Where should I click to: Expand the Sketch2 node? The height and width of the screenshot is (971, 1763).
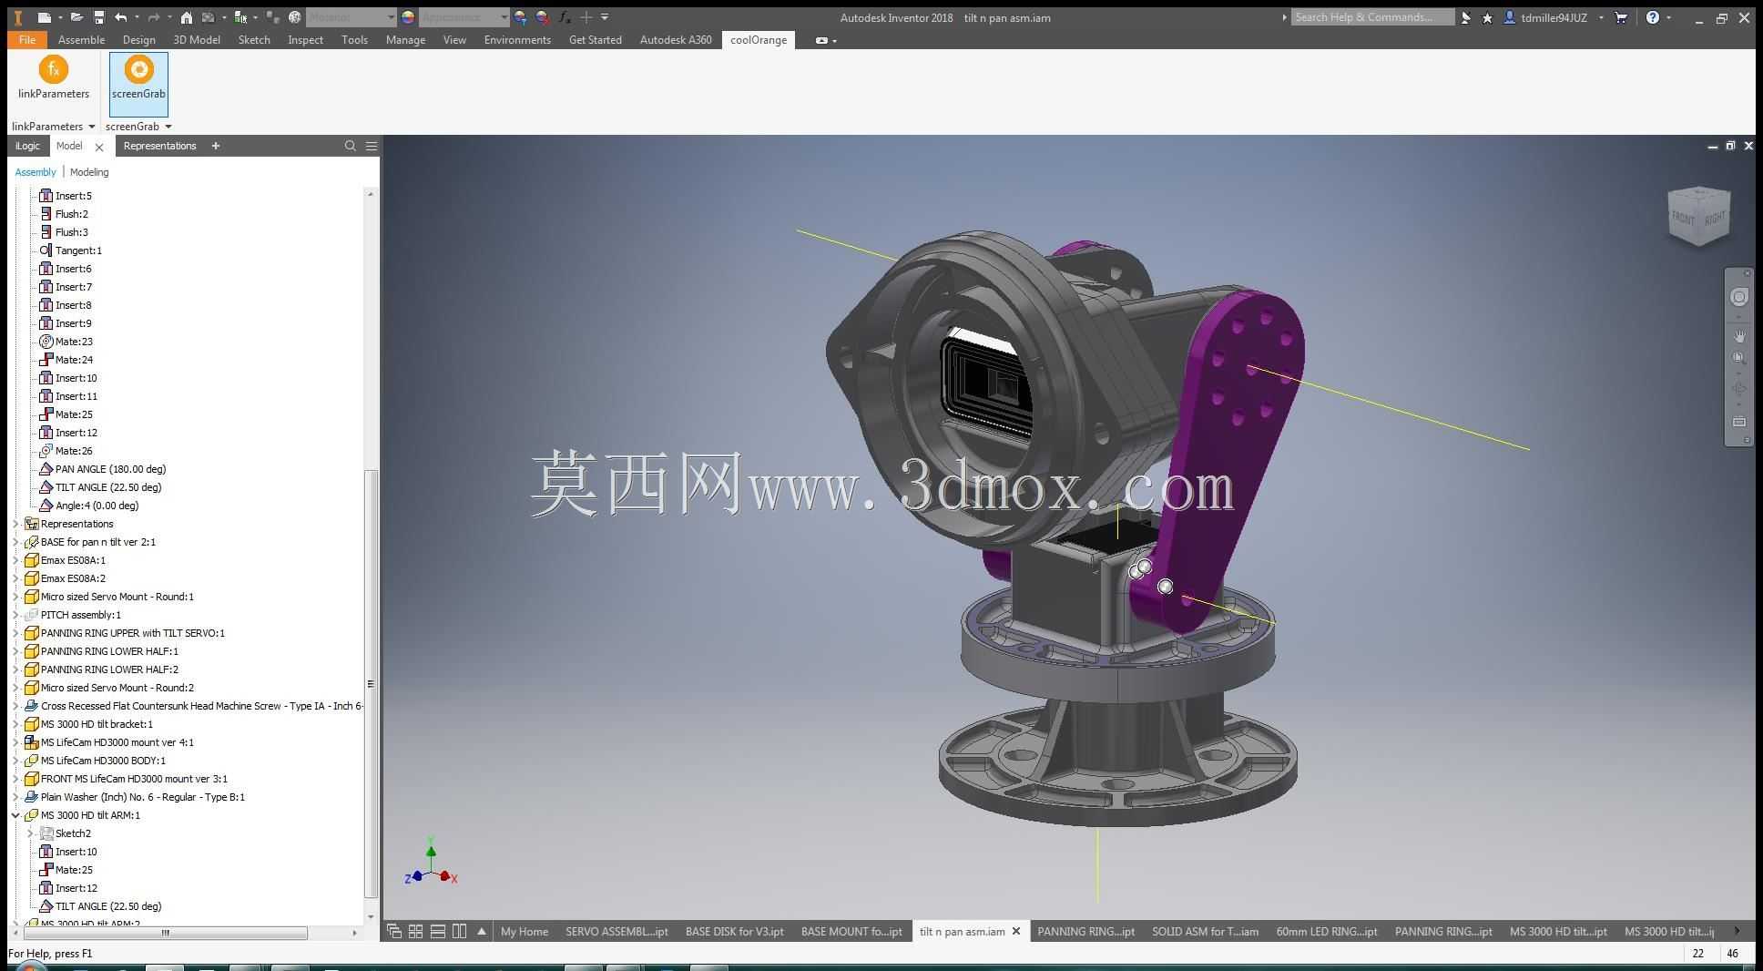point(30,833)
